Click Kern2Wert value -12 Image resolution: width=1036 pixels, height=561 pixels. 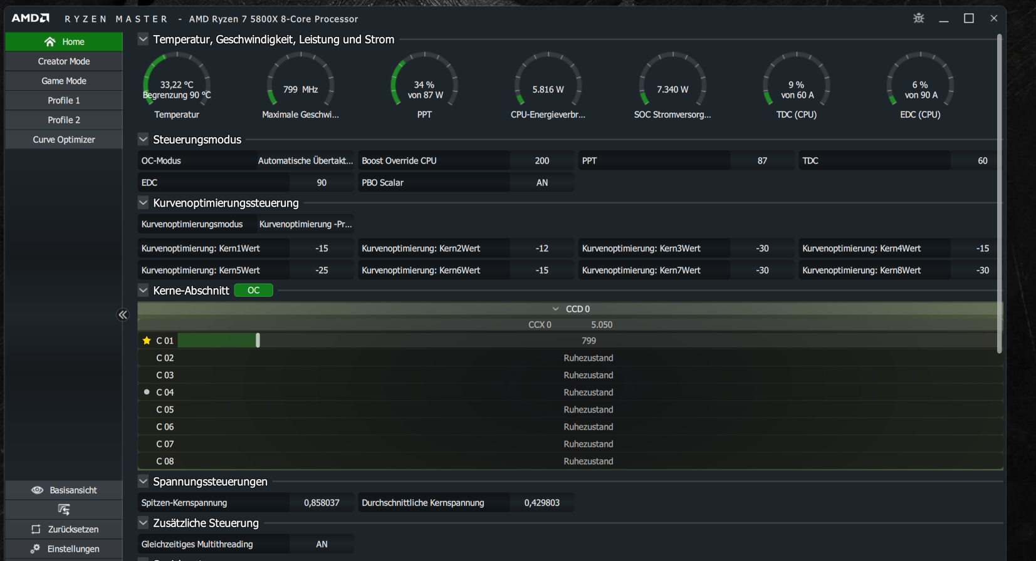coord(542,249)
